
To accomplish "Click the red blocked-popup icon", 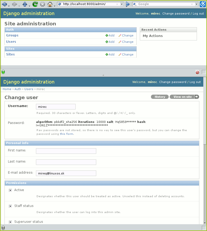I will 197,72.
